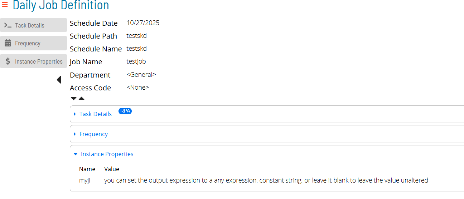Viewport: 464px width, 199px height.
Task: Expand all sections with down-pointing triangle
Action: 74,98
